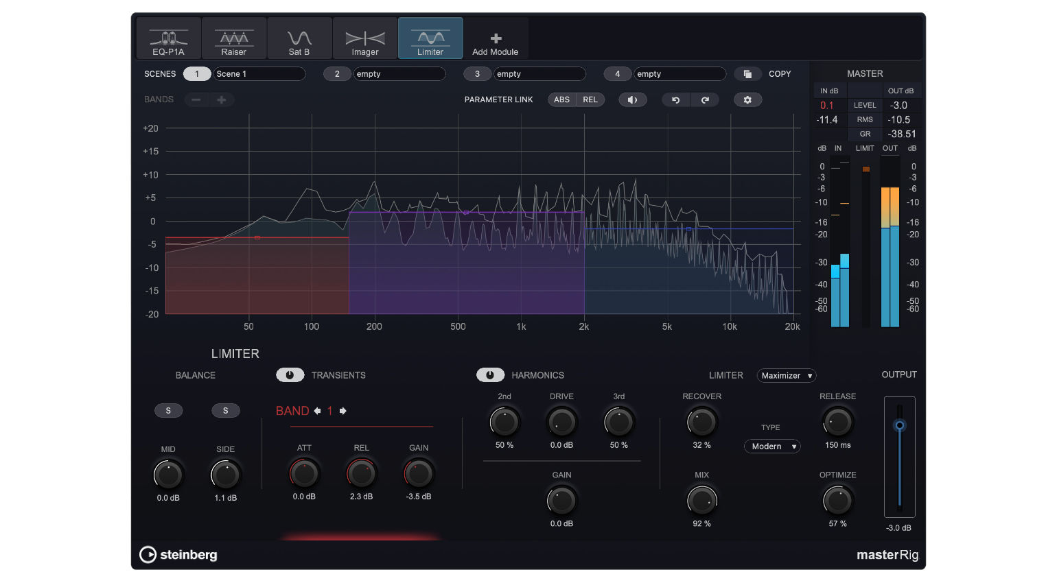Select the Limiter module tab
The image size is (1057, 583).
click(x=430, y=40)
